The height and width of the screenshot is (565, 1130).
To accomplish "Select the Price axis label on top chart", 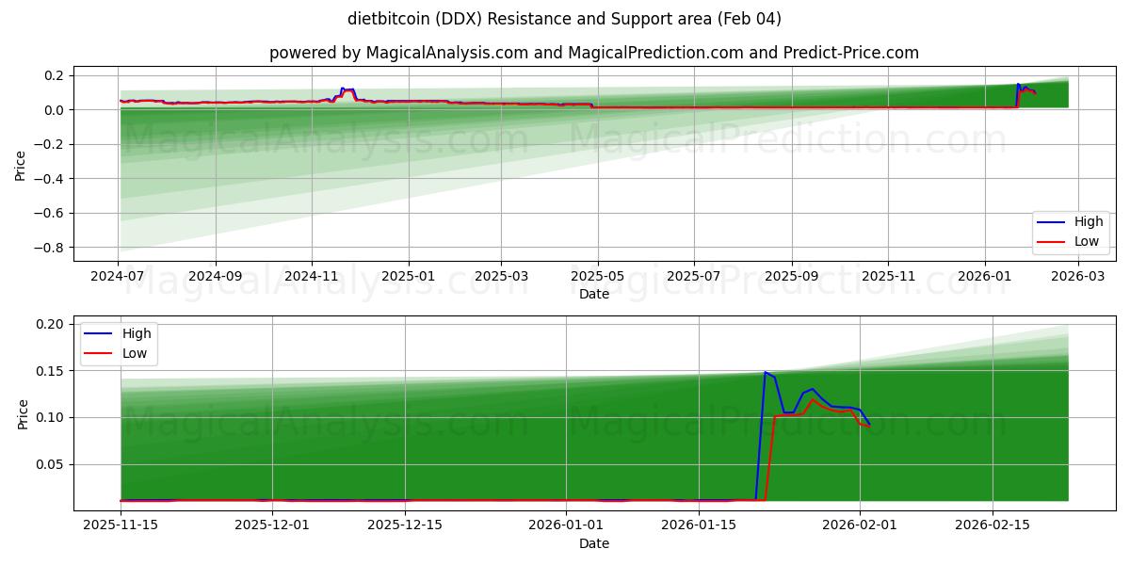I will 19,165.
